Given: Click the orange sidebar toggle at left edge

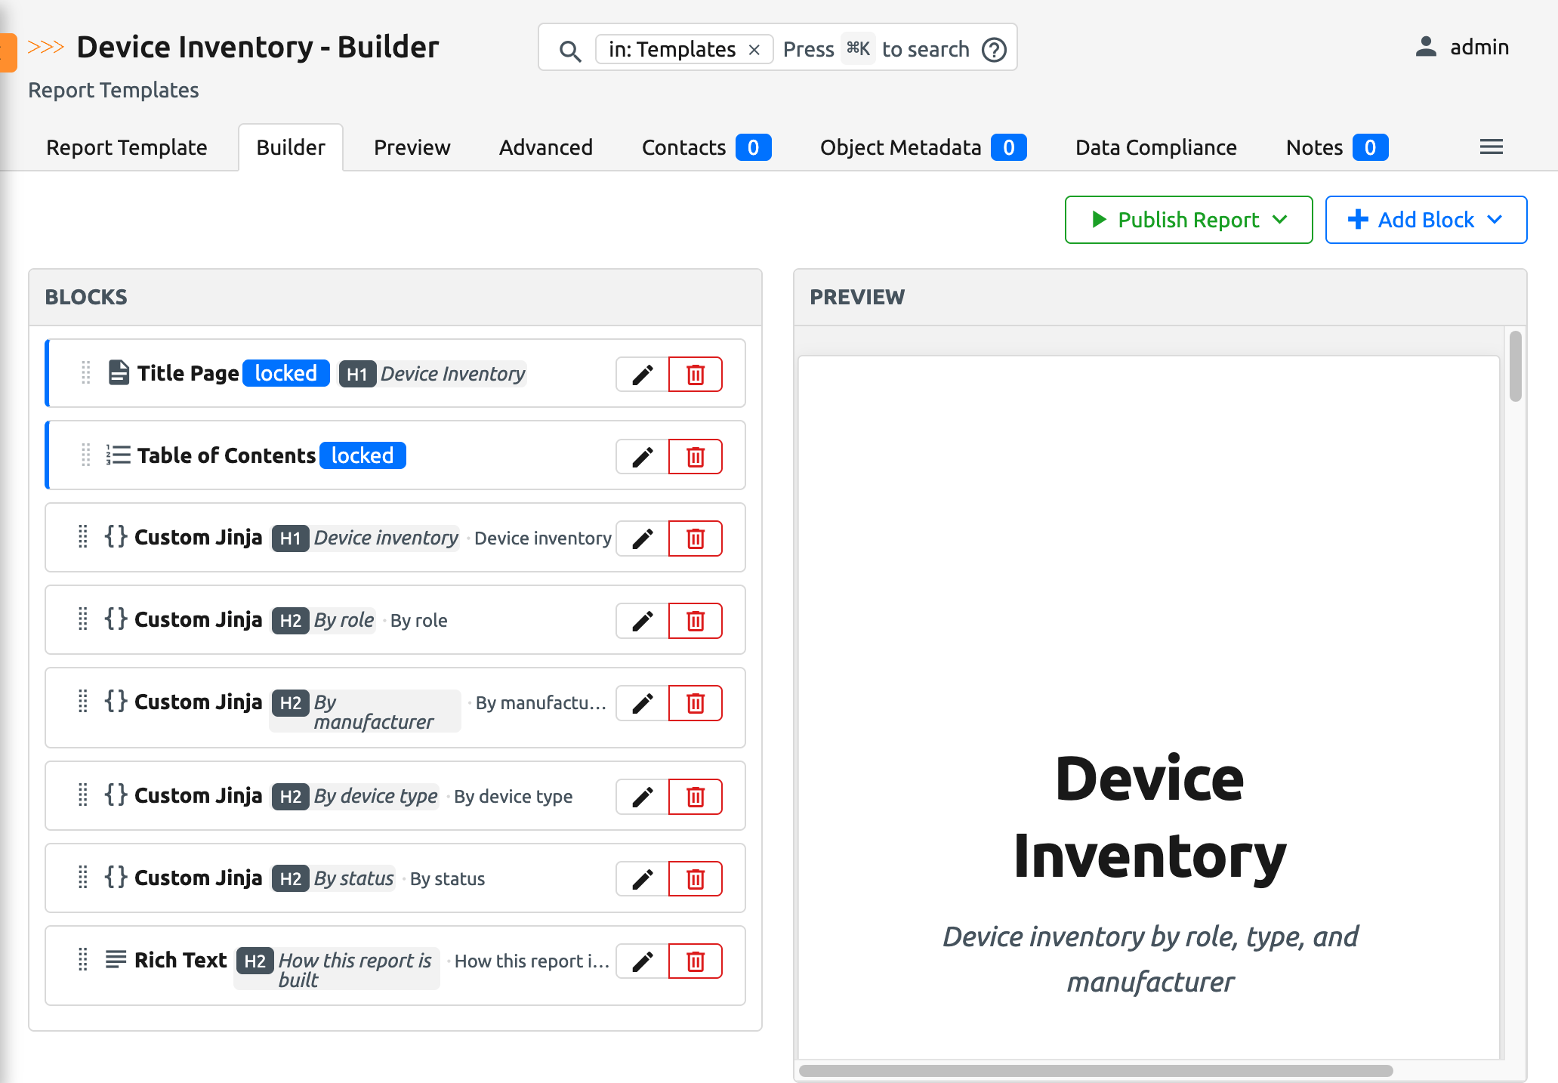Looking at the screenshot, I should pos(8,52).
